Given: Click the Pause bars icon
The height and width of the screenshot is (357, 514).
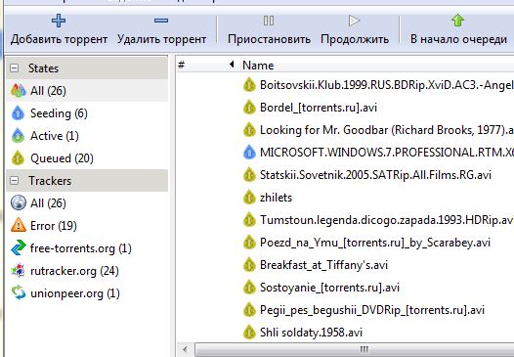Looking at the screenshot, I should point(269,21).
